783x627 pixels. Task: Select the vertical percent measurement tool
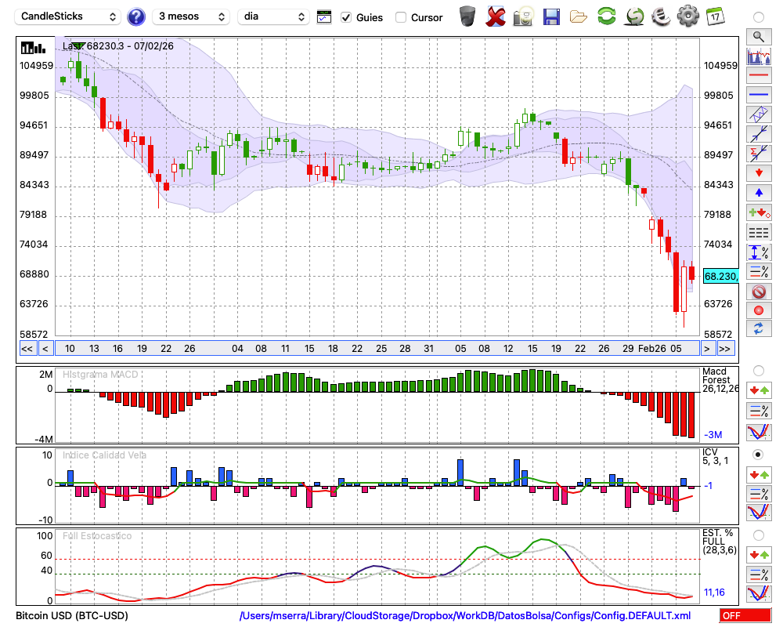click(759, 252)
